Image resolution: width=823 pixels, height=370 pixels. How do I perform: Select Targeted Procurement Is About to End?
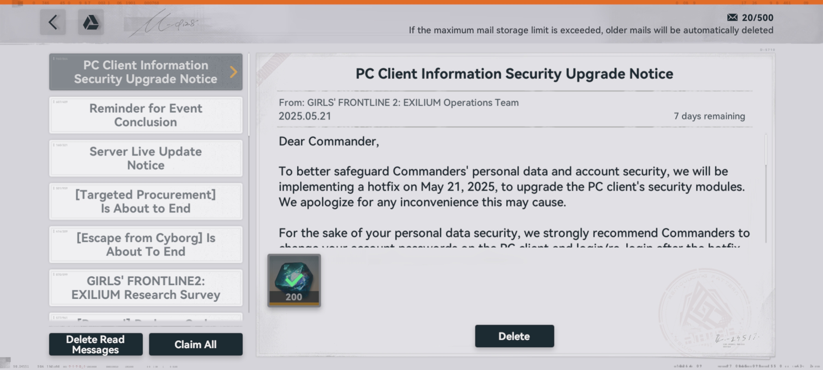pyautogui.click(x=146, y=201)
